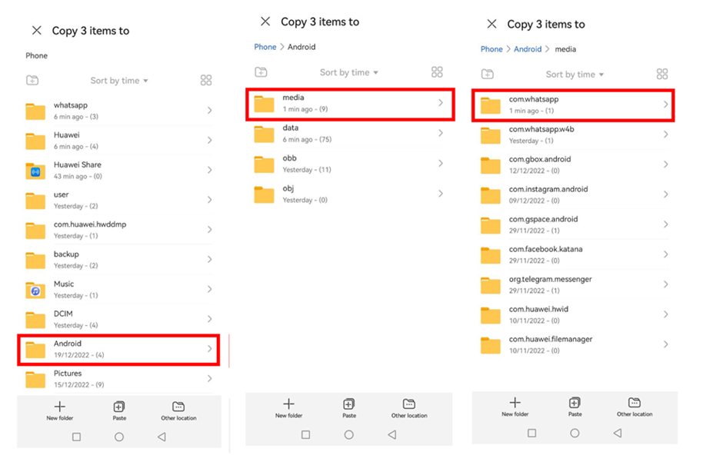Open the com.huawei.hwddmp folder
Screen dimensions: 723x465
pos(119,230)
